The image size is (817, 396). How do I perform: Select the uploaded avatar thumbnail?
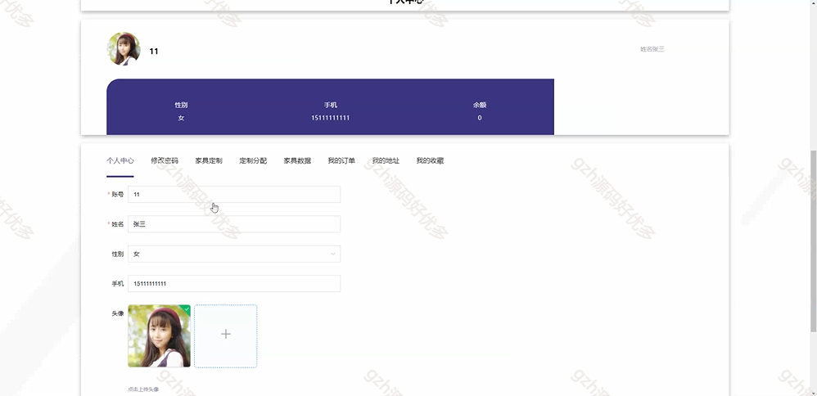[x=159, y=336]
